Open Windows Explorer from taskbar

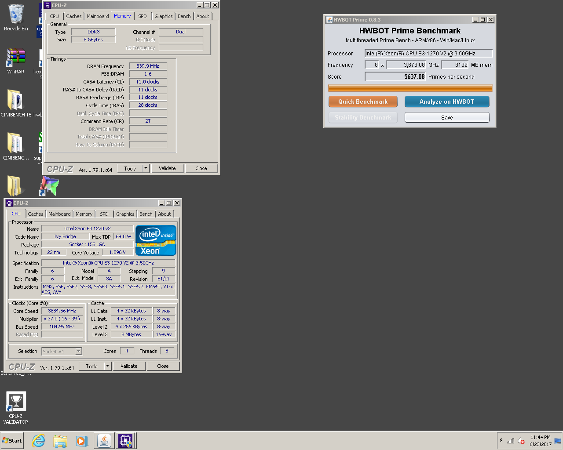(x=60, y=441)
